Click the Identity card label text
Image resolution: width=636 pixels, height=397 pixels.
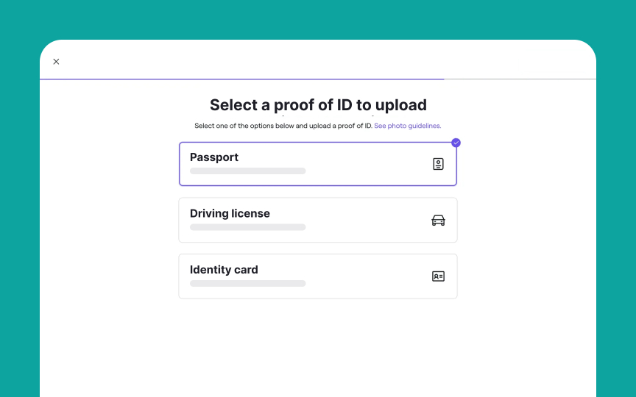coord(224,270)
